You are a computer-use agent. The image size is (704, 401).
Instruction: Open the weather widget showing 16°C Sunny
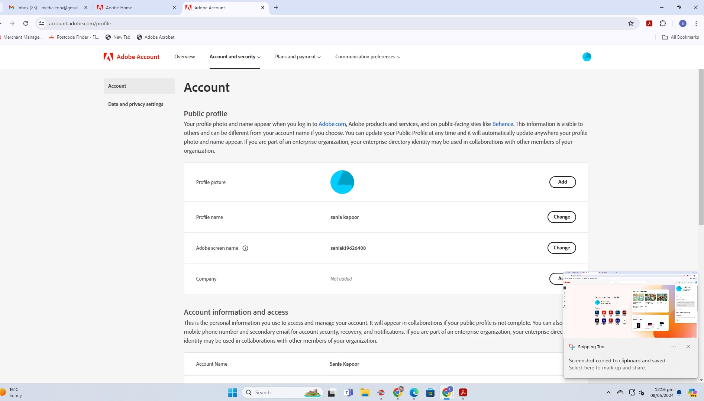point(12,392)
